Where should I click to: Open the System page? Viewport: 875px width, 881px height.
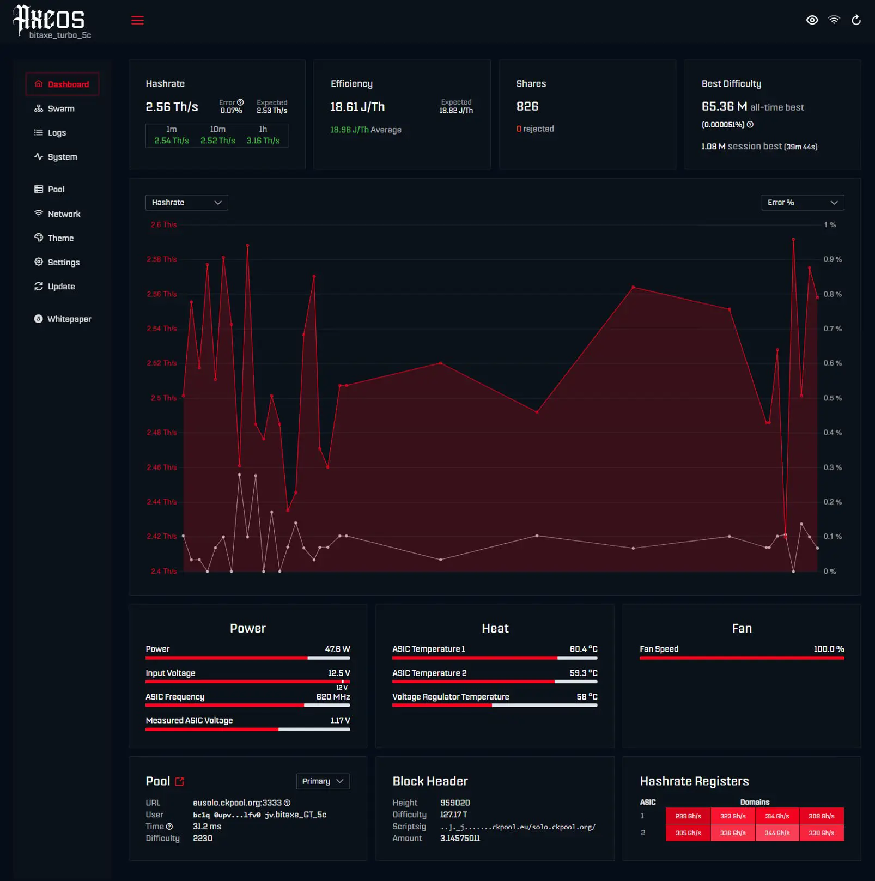pos(62,157)
